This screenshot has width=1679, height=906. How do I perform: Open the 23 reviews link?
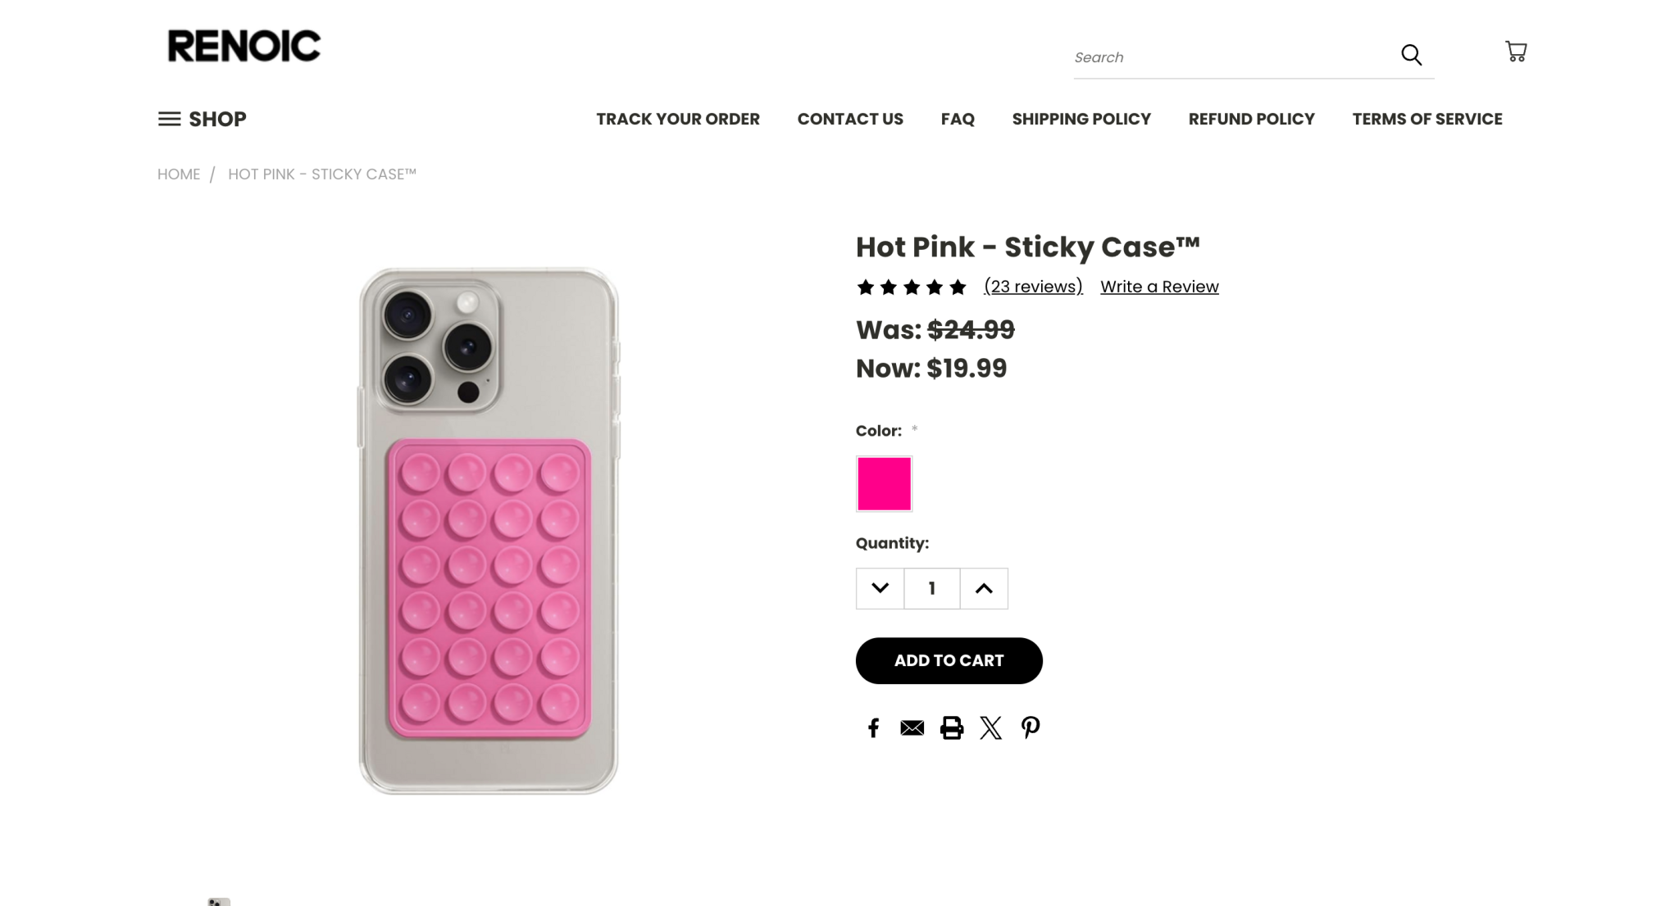tap(1033, 287)
